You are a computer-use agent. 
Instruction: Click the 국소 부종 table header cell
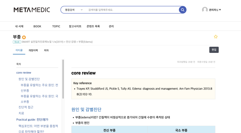181,130
